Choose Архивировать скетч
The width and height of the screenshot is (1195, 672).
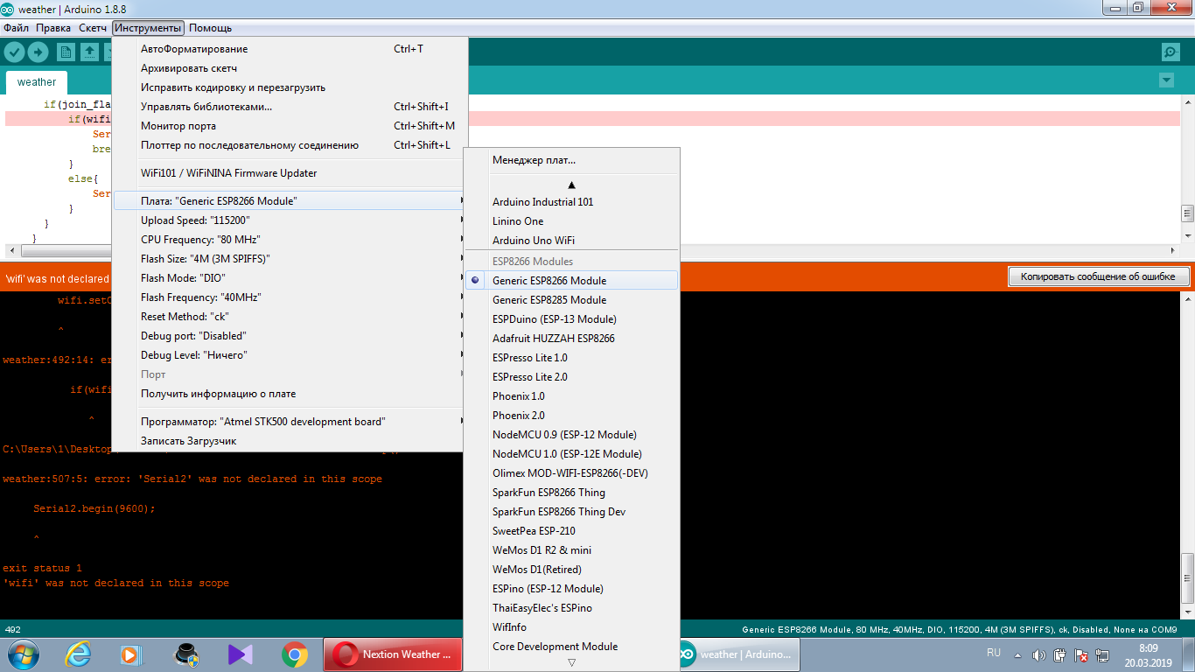coord(290,68)
